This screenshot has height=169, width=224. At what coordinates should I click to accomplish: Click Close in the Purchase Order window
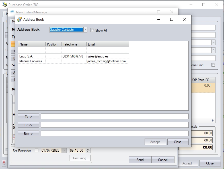click(210, 163)
